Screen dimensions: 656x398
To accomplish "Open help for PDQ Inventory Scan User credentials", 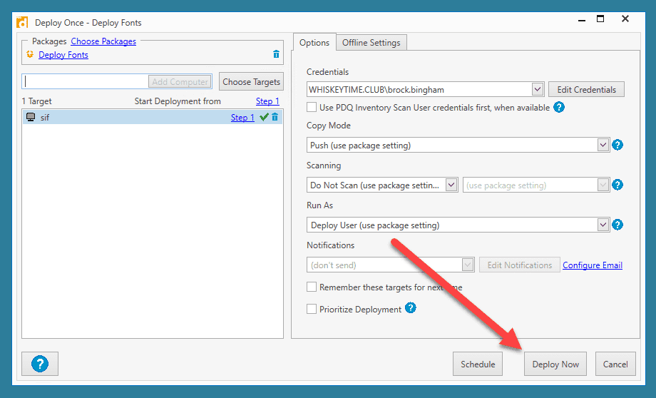I will (559, 107).
